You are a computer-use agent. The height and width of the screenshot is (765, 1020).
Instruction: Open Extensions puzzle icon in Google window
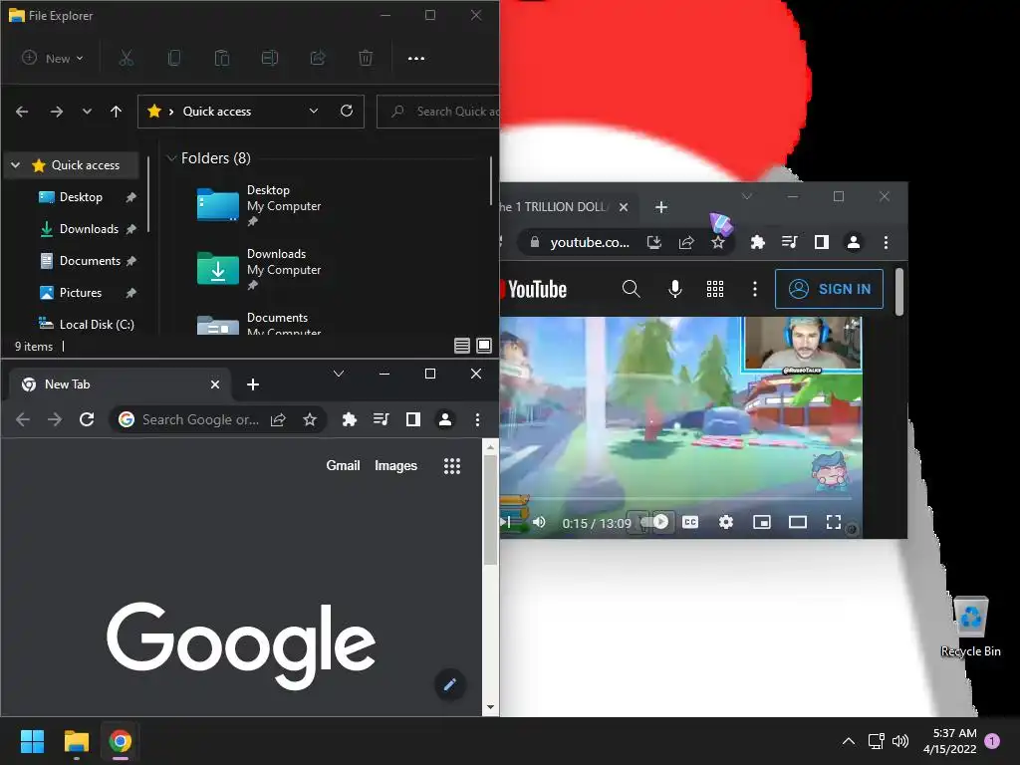[x=350, y=419]
